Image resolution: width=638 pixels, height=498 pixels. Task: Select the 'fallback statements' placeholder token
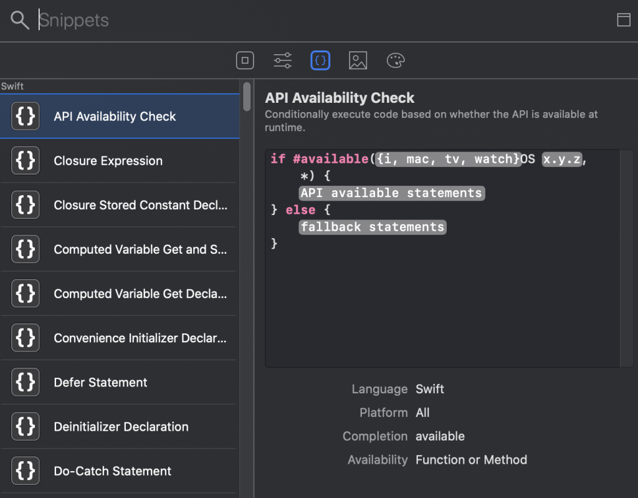tap(373, 227)
